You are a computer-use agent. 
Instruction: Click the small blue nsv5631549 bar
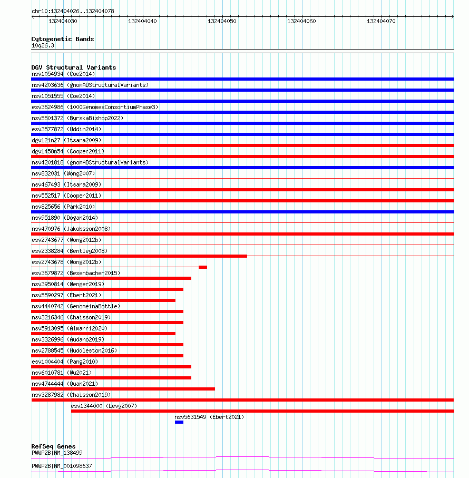[179, 422]
